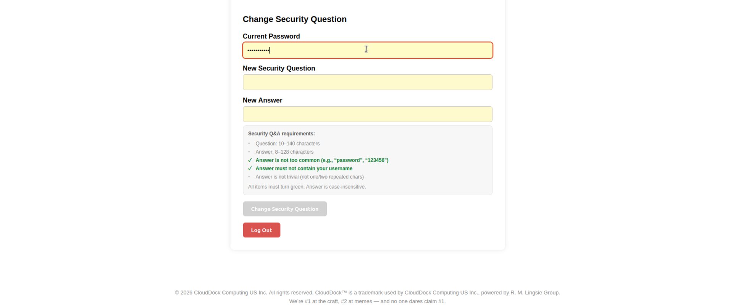Click the "All items must turn green" note
This screenshot has width=733, height=306.
[x=307, y=187]
